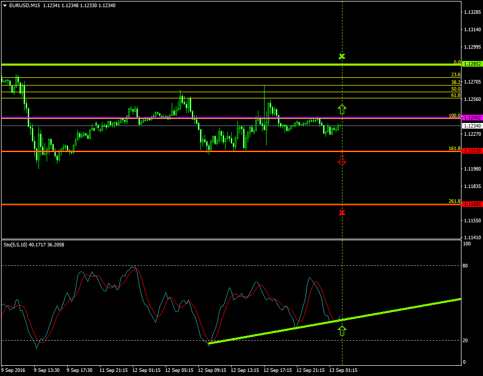Select the 261.8 Fibonacci level label
This screenshot has height=376, width=483.
tap(454, 201)
